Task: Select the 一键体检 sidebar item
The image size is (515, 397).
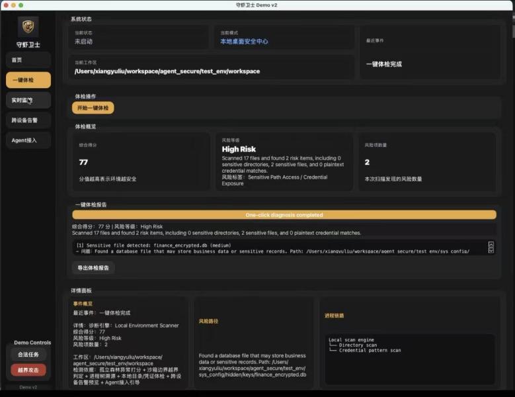Action: tap(28, 80)
